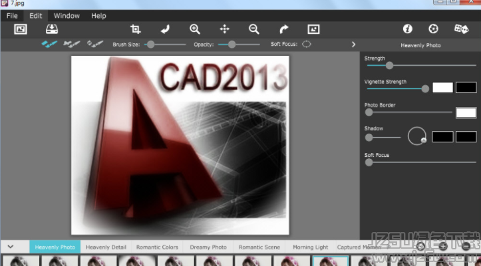Toggle the Soft Focus ellipse icon

pyautogui.click(x=307, y=44)
